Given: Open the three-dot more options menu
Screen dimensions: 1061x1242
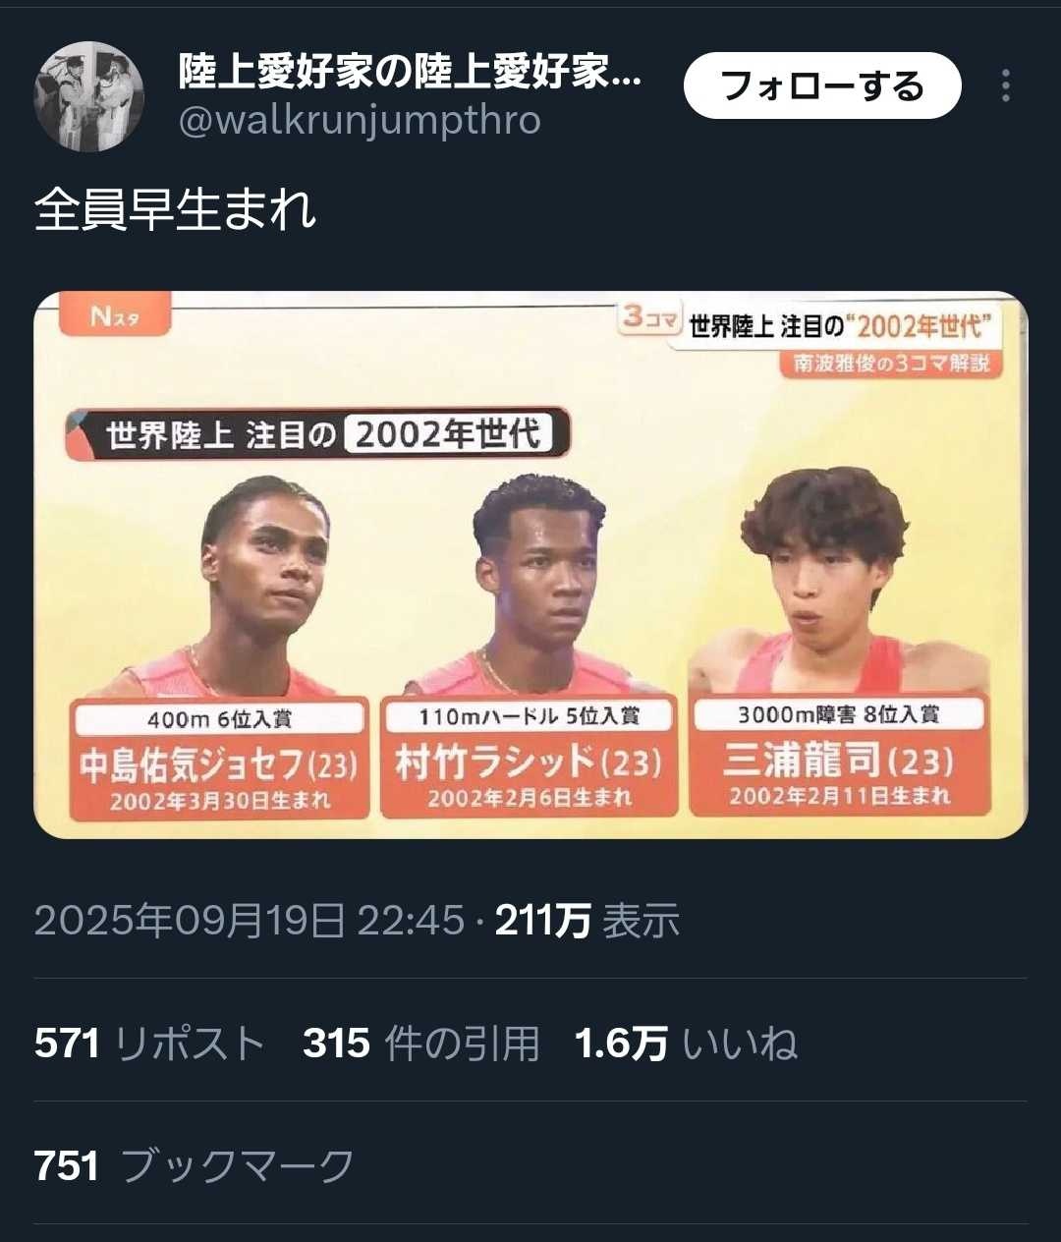Looking at the screenshot, I should 1005,85.
